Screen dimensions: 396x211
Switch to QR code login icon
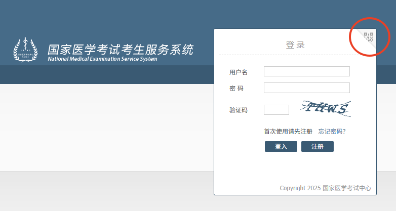369,37
